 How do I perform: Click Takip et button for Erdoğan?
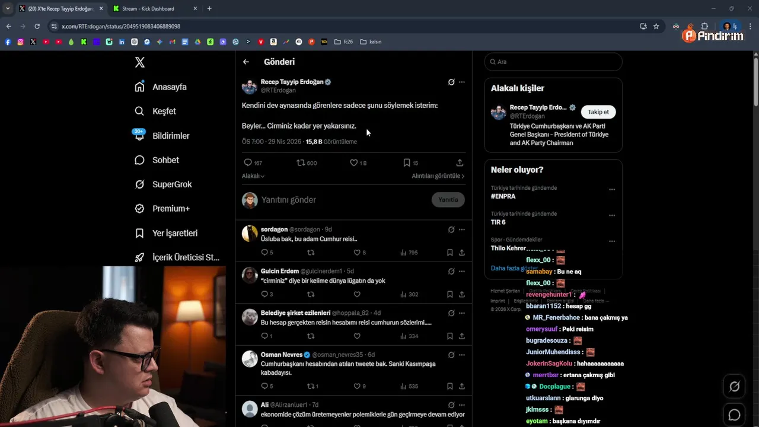click(598, 111)
